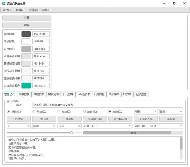Open the 编辑(E) menu
Viewport: 190px width, 167px height.
[20, 10]
